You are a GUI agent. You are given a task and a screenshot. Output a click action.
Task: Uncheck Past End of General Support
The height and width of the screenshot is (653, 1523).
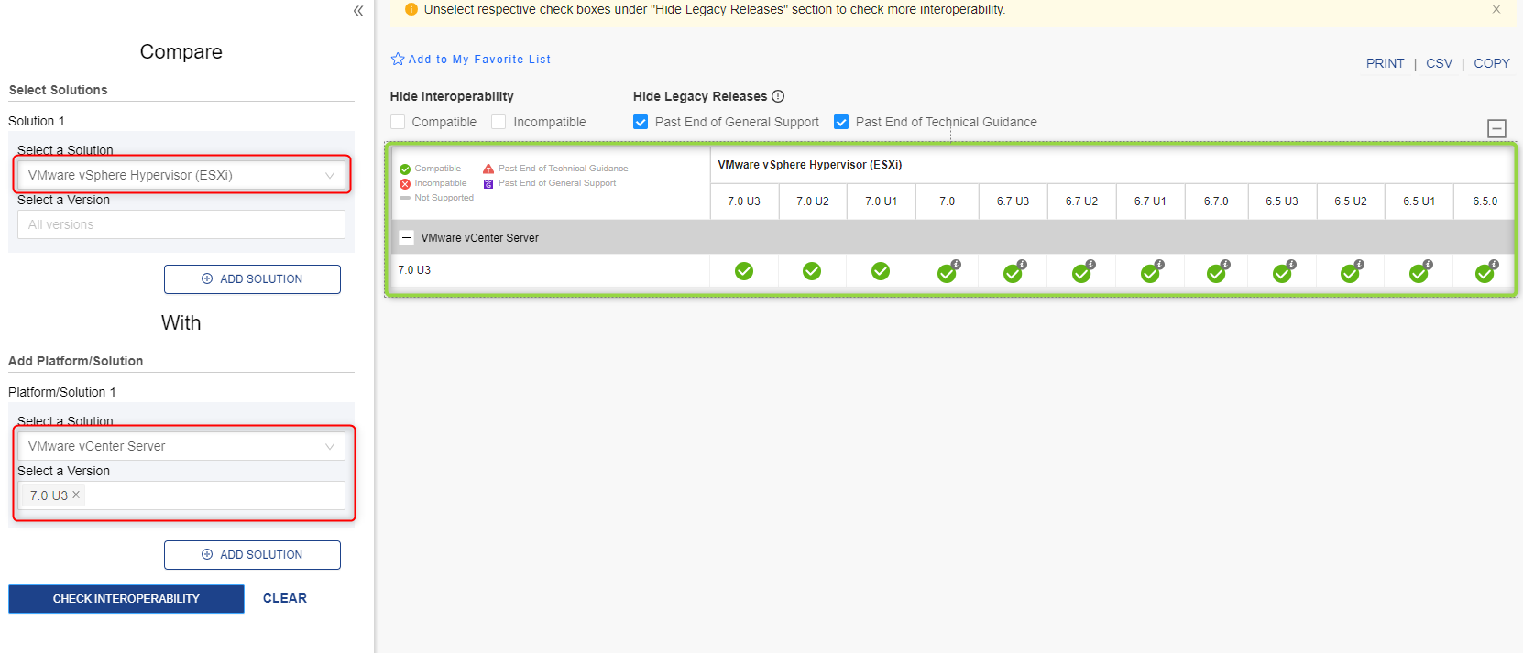tap(641, 122)
